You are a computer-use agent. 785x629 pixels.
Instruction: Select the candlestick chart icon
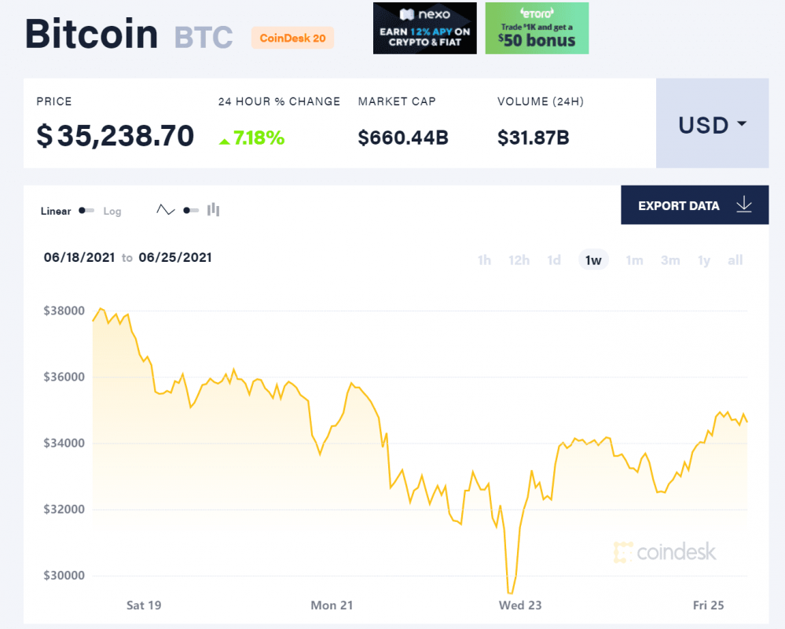tap(213, 210)
